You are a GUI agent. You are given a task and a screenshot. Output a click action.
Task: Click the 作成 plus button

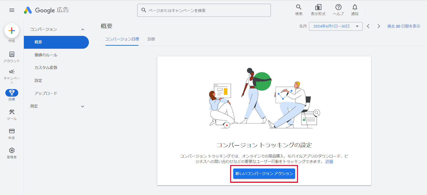pyautogui.click(x=12, y=31)
